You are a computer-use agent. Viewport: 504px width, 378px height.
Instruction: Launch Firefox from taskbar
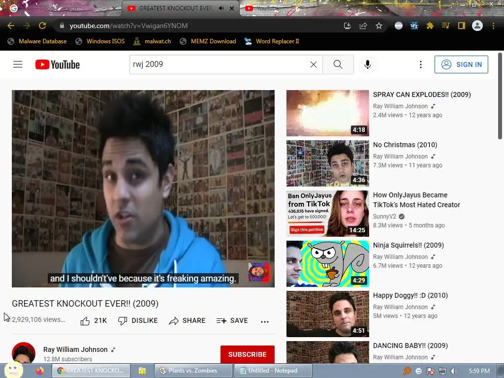39,371
